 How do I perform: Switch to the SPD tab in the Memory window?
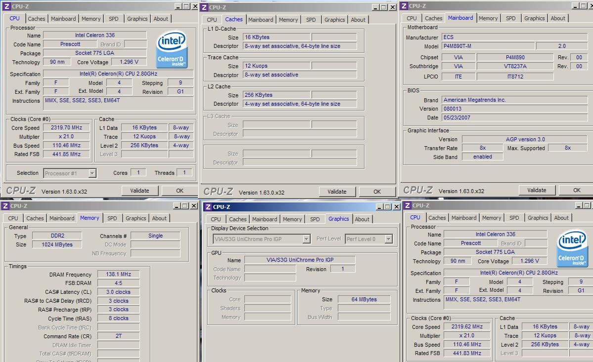112,218
